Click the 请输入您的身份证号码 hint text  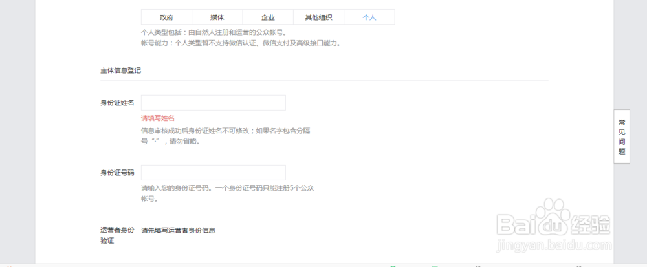[x=228, y=193]
